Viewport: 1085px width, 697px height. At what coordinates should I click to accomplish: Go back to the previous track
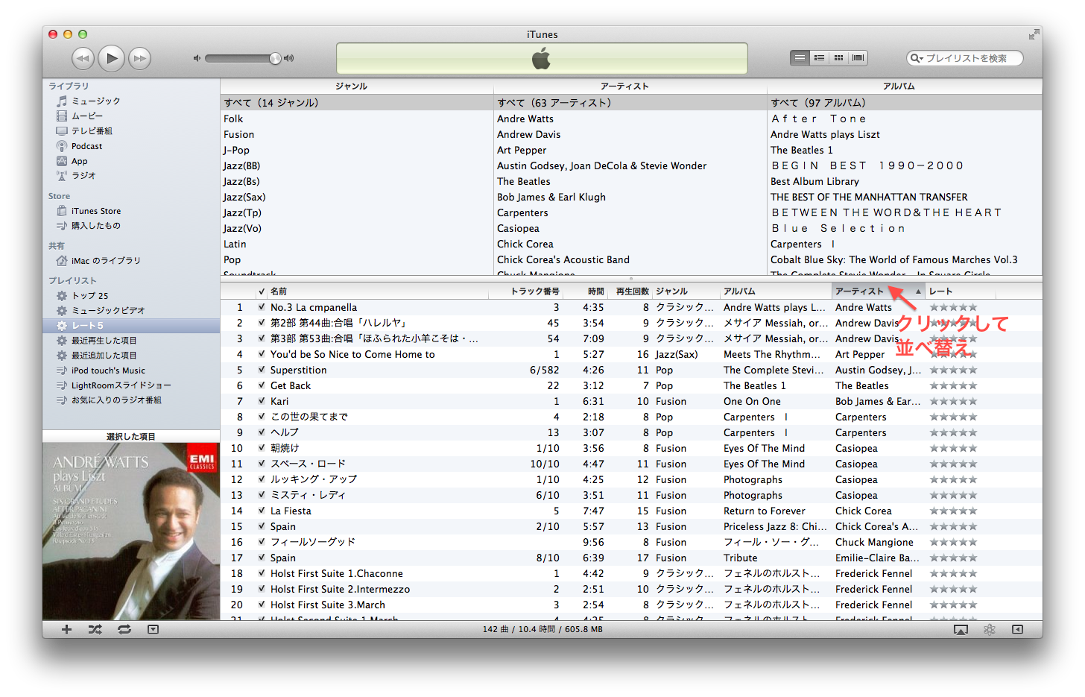coord(83,58)
